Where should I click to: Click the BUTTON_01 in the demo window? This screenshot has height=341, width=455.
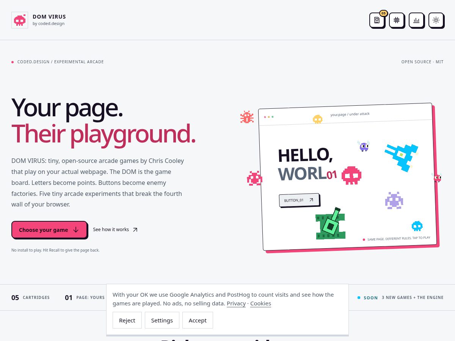299,200
